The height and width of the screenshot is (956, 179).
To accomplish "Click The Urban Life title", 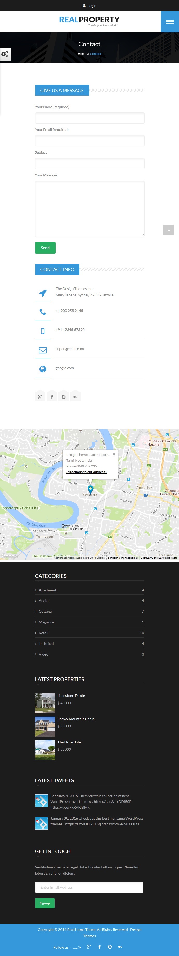I will 69,742.
